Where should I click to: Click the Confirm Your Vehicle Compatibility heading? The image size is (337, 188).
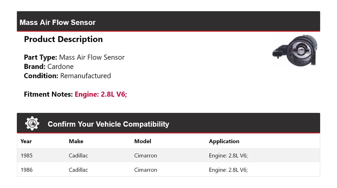(x=108, y=124)
